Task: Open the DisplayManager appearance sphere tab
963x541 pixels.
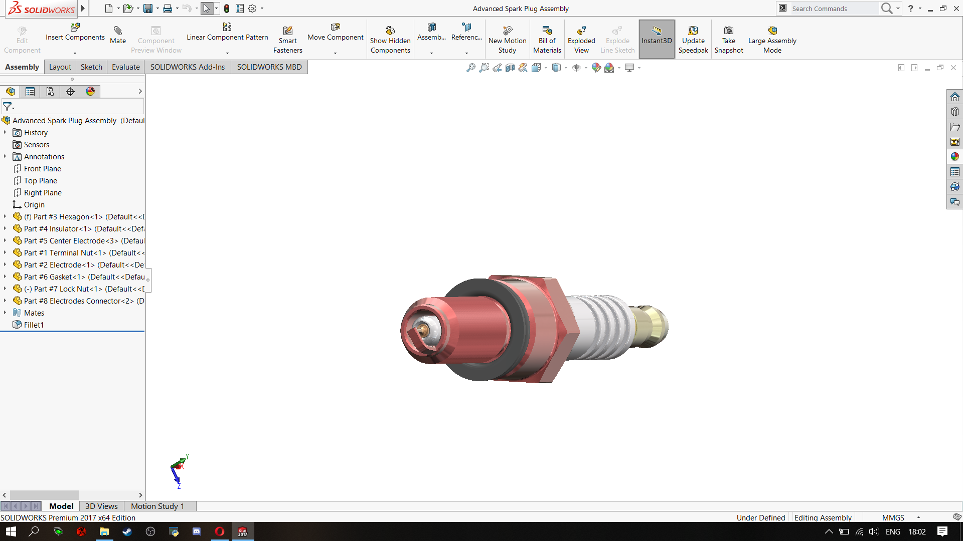Action: (90, 92)
